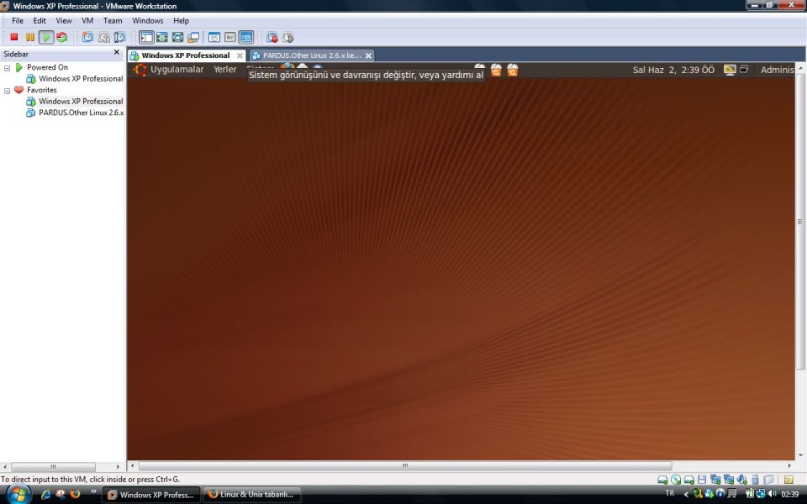Click the middle orange package icon in guest panel

[x=496, y=70]
